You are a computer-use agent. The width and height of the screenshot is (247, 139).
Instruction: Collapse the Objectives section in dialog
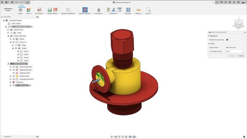point(209,36)
